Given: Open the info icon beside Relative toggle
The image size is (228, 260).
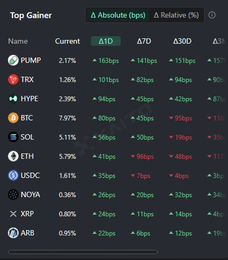Looking at the screenshot, I should tap(212, 15).
